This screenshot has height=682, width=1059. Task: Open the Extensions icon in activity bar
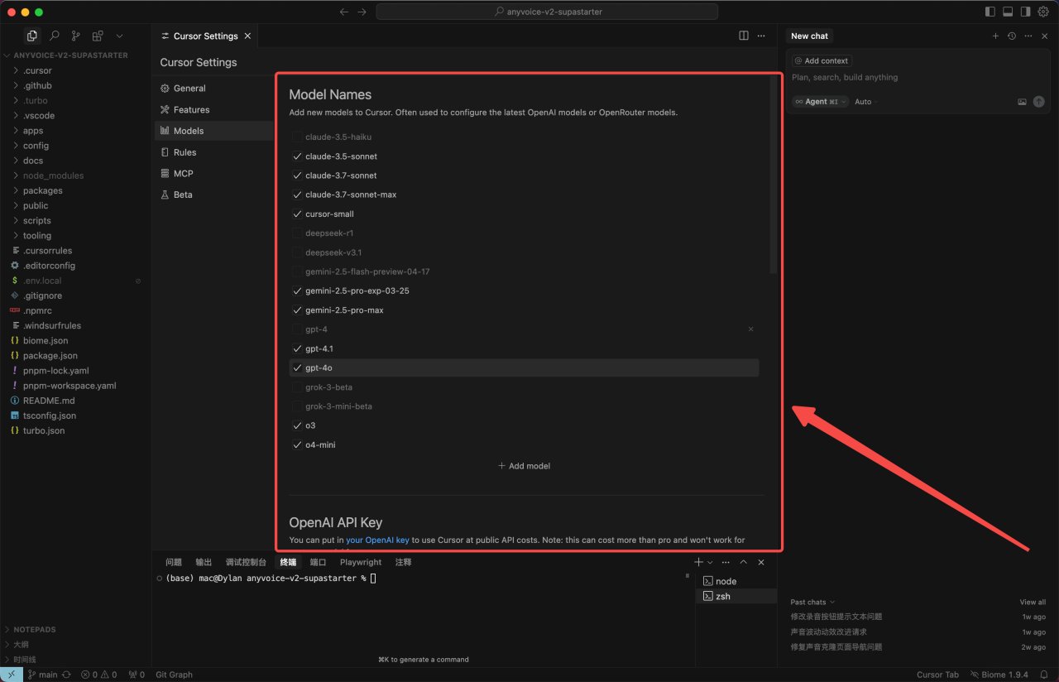click(x=98, y=36)
